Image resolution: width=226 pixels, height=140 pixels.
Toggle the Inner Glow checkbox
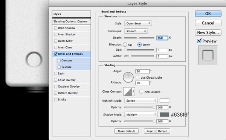pyautogui.click(x=55, y=47)
